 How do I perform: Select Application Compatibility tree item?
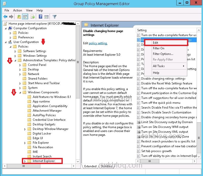point(50,106)
